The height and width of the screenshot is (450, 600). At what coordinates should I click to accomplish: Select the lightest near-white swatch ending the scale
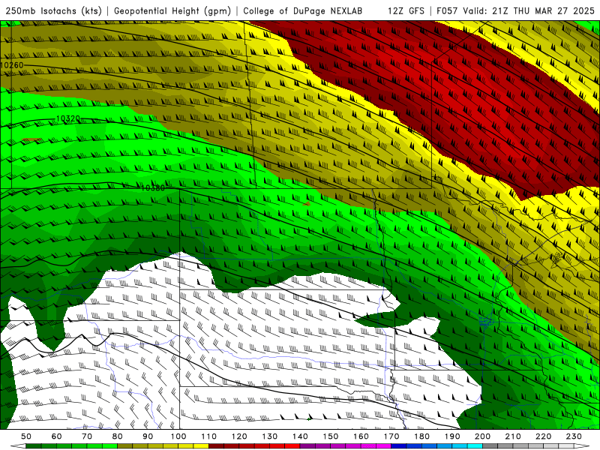click(x=566, y=446)
